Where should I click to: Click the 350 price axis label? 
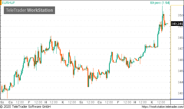click(180, 15)
